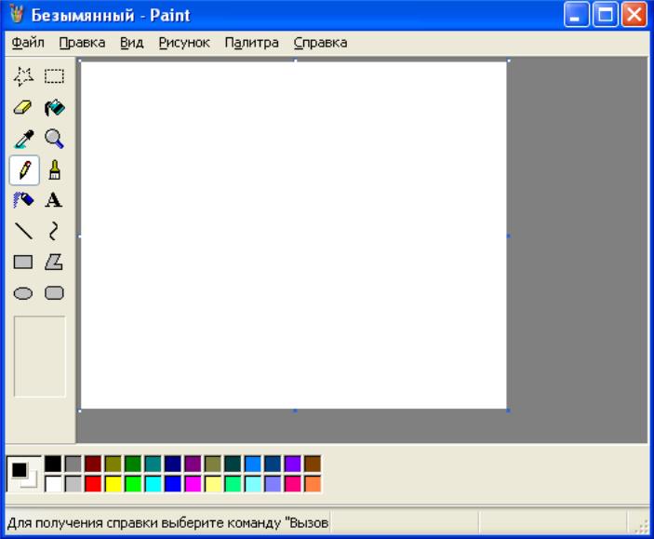Pick the hot pink swatch
Image resolution: width=654 pixels, height=539 pixels.
[x=293, y=484]
